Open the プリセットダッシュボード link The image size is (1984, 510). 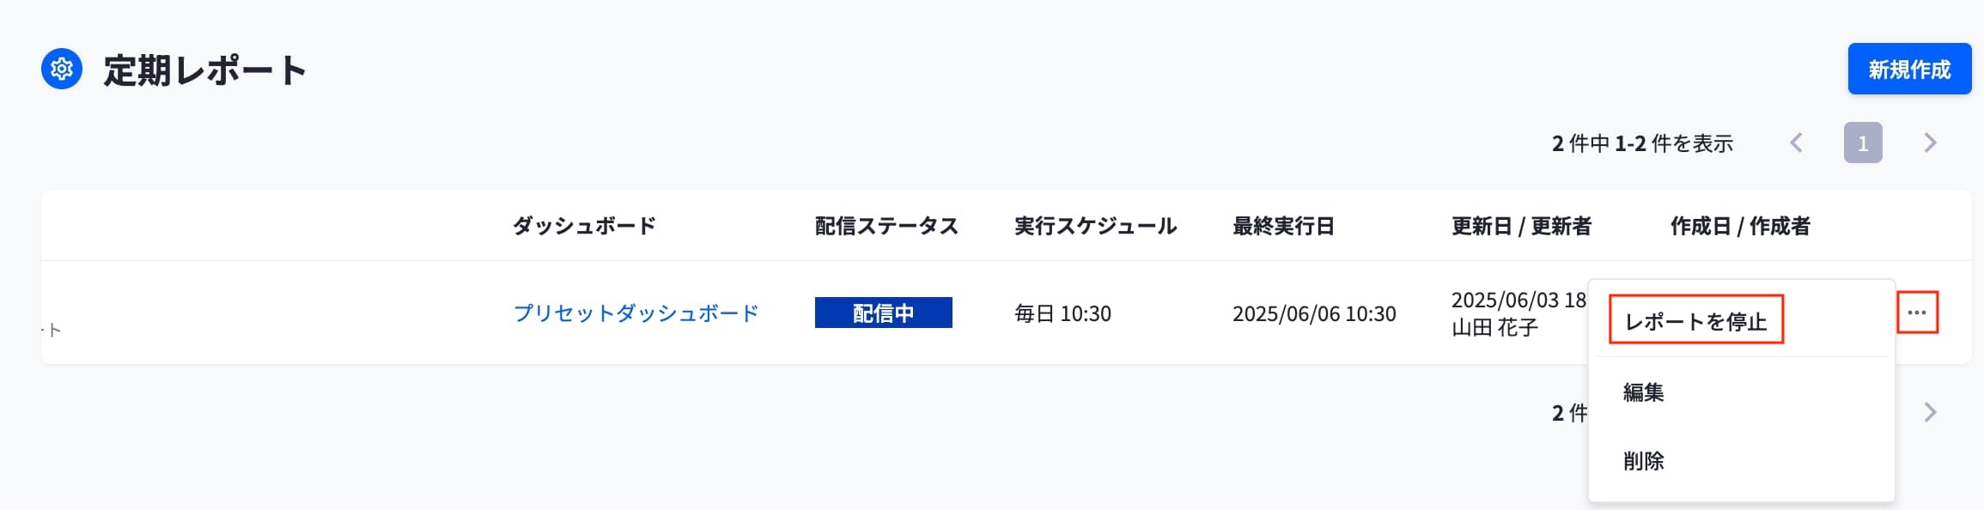click(x=636, y=313)
